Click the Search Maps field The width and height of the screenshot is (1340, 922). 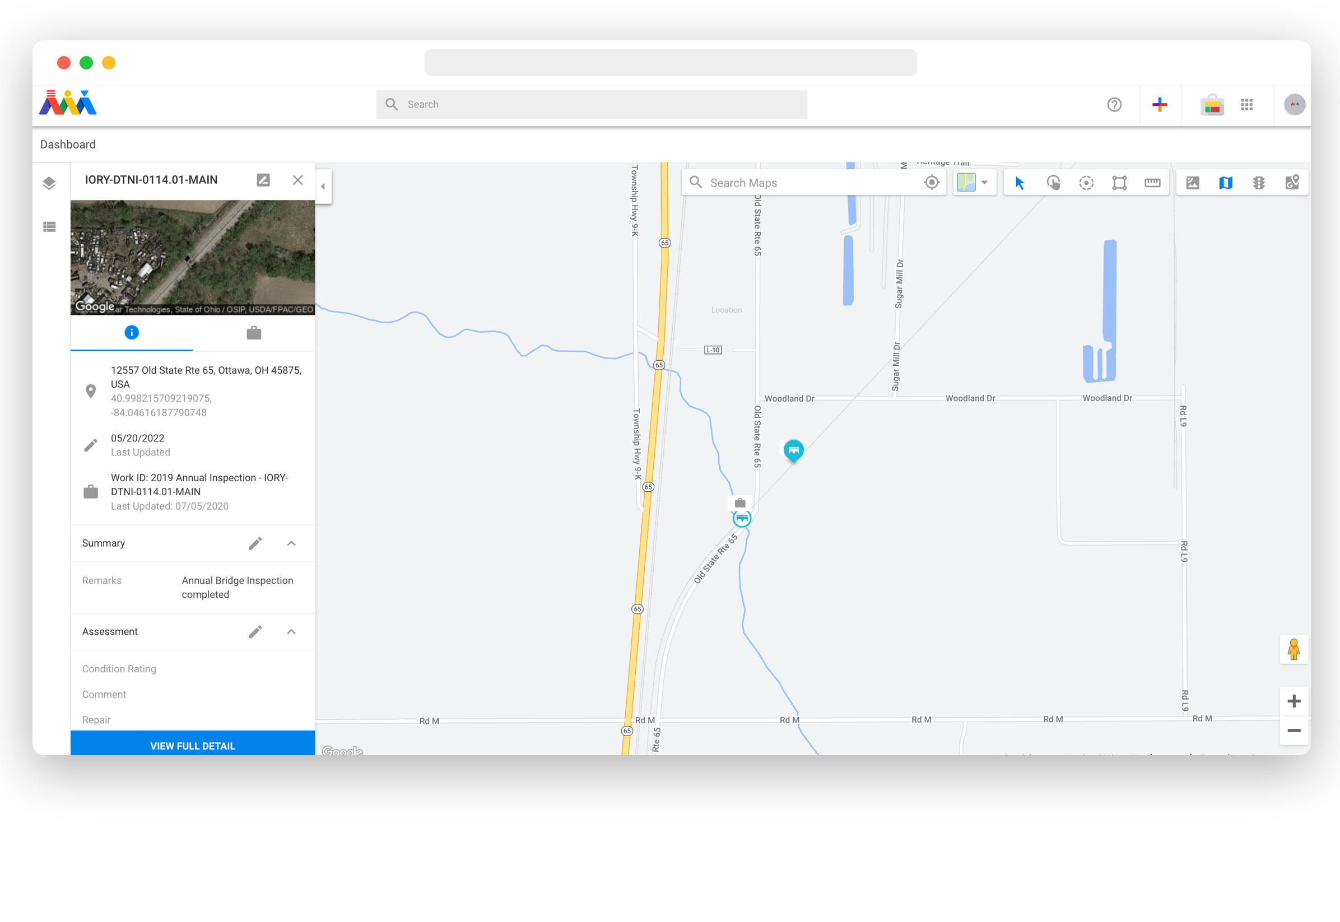[x=803, y=183]
